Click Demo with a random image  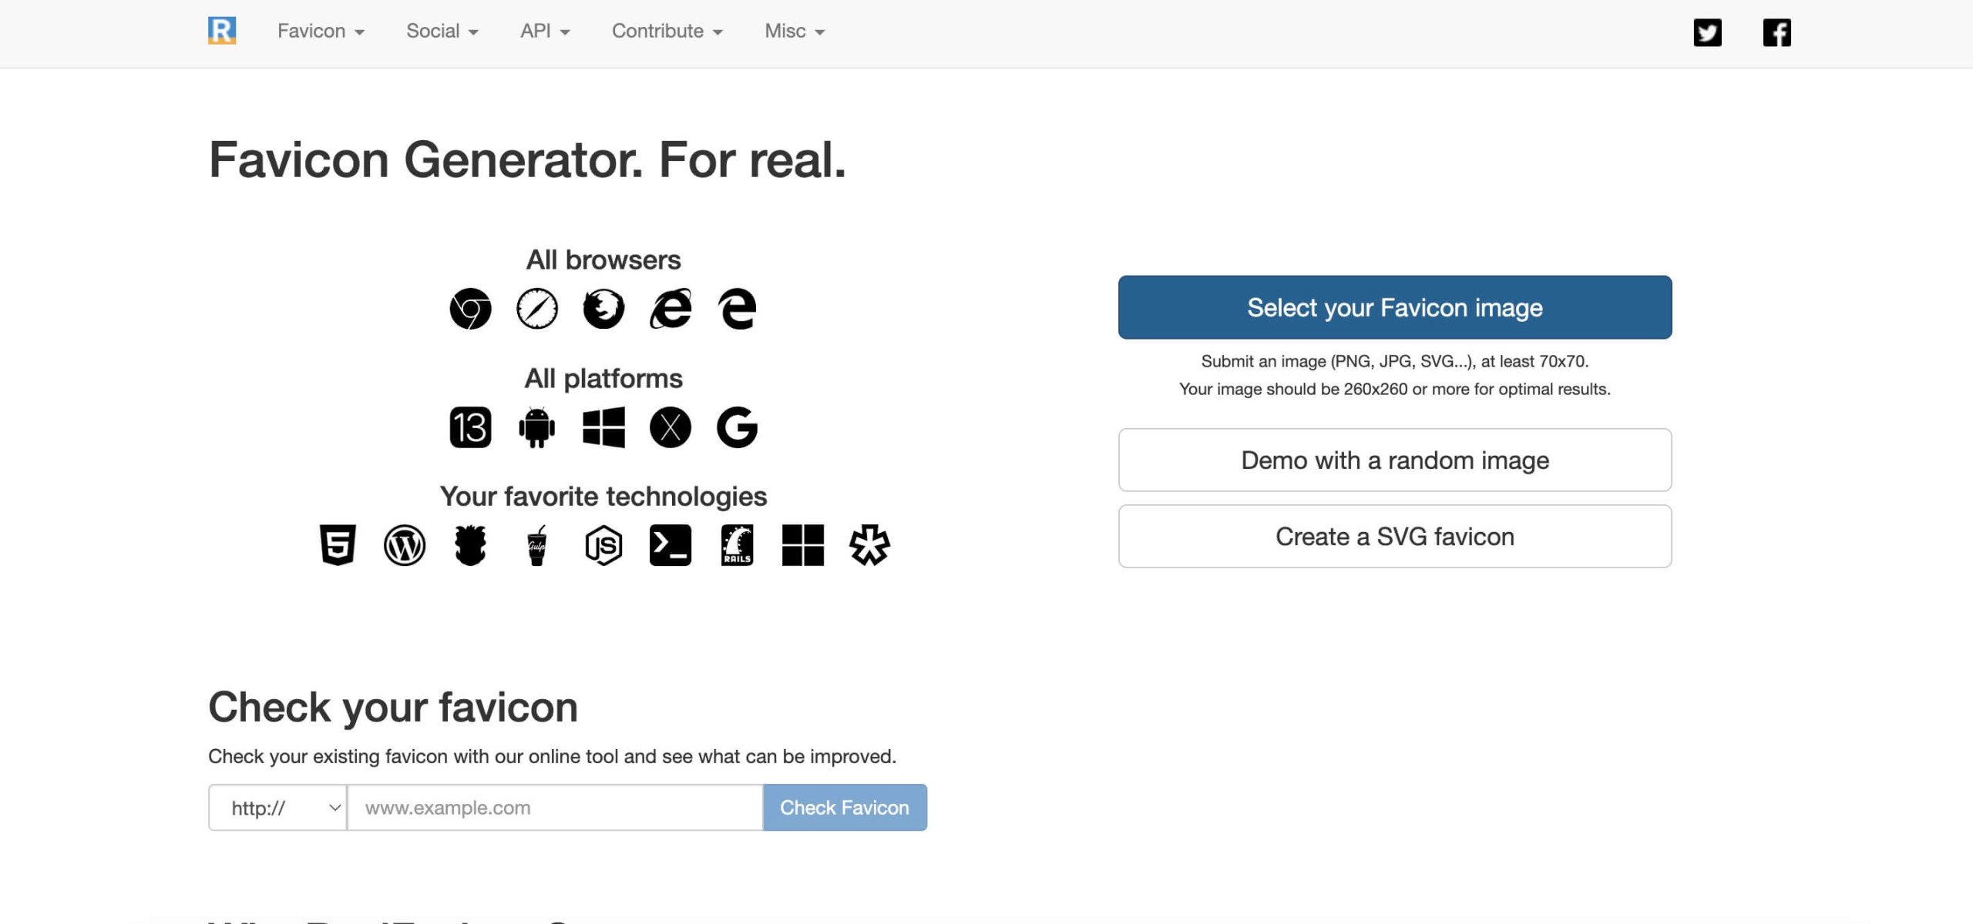(1395, 460)
